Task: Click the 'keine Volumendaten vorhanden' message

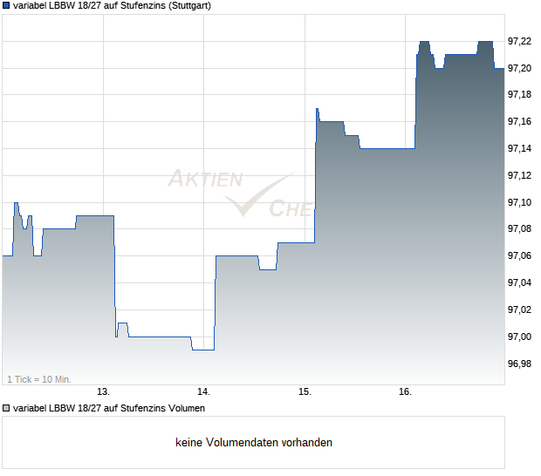Action: point(254,443)
